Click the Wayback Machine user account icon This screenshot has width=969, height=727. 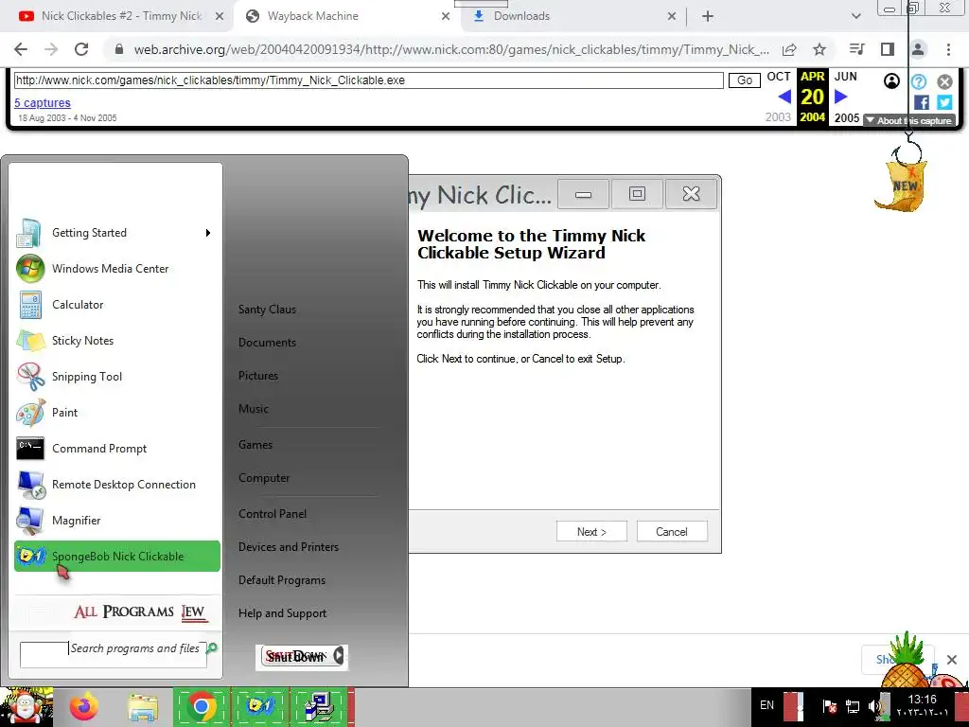[891, 81]
